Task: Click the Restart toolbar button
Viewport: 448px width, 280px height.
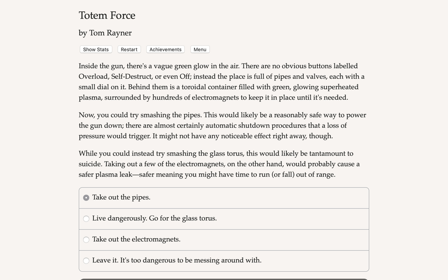Action: pos(129,49)
